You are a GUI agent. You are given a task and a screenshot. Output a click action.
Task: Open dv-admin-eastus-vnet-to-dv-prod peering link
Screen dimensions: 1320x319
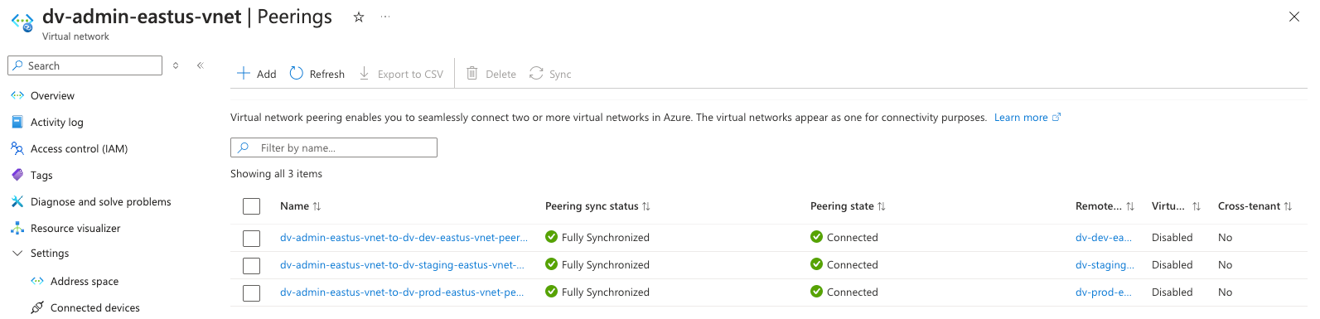[x=402, y=292]
